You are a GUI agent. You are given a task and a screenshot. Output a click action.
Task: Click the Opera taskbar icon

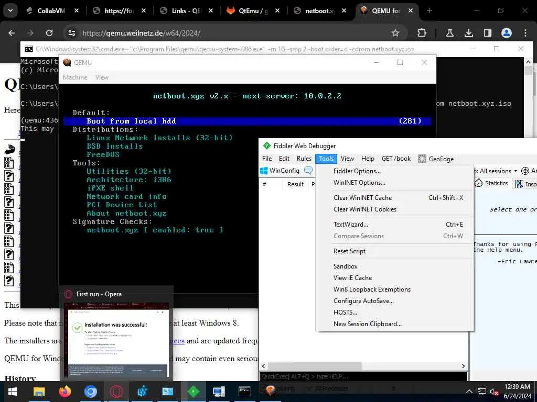coord(116,392)
